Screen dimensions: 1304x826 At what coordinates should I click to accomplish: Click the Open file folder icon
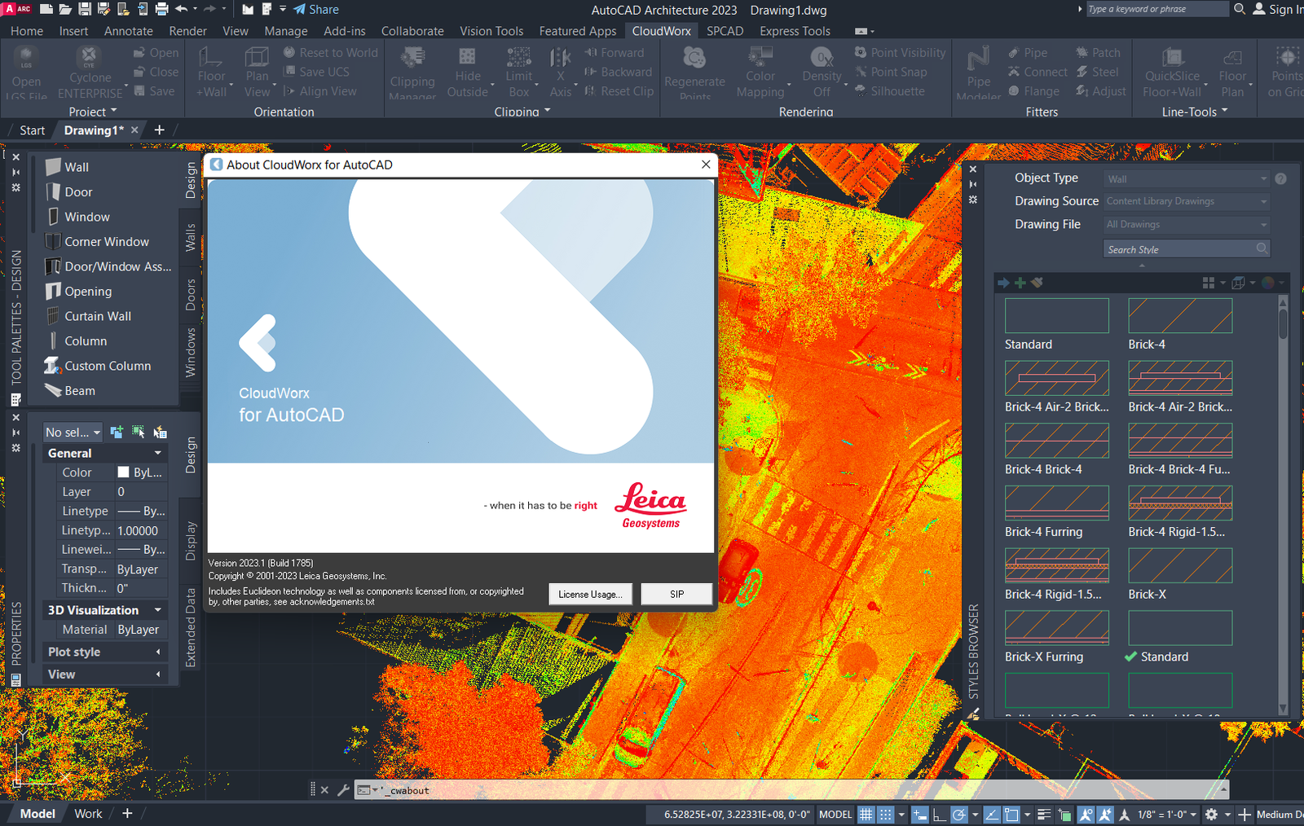click(x=65, y=9)
